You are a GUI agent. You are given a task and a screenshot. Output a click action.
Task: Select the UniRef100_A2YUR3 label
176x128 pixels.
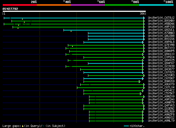161,75
